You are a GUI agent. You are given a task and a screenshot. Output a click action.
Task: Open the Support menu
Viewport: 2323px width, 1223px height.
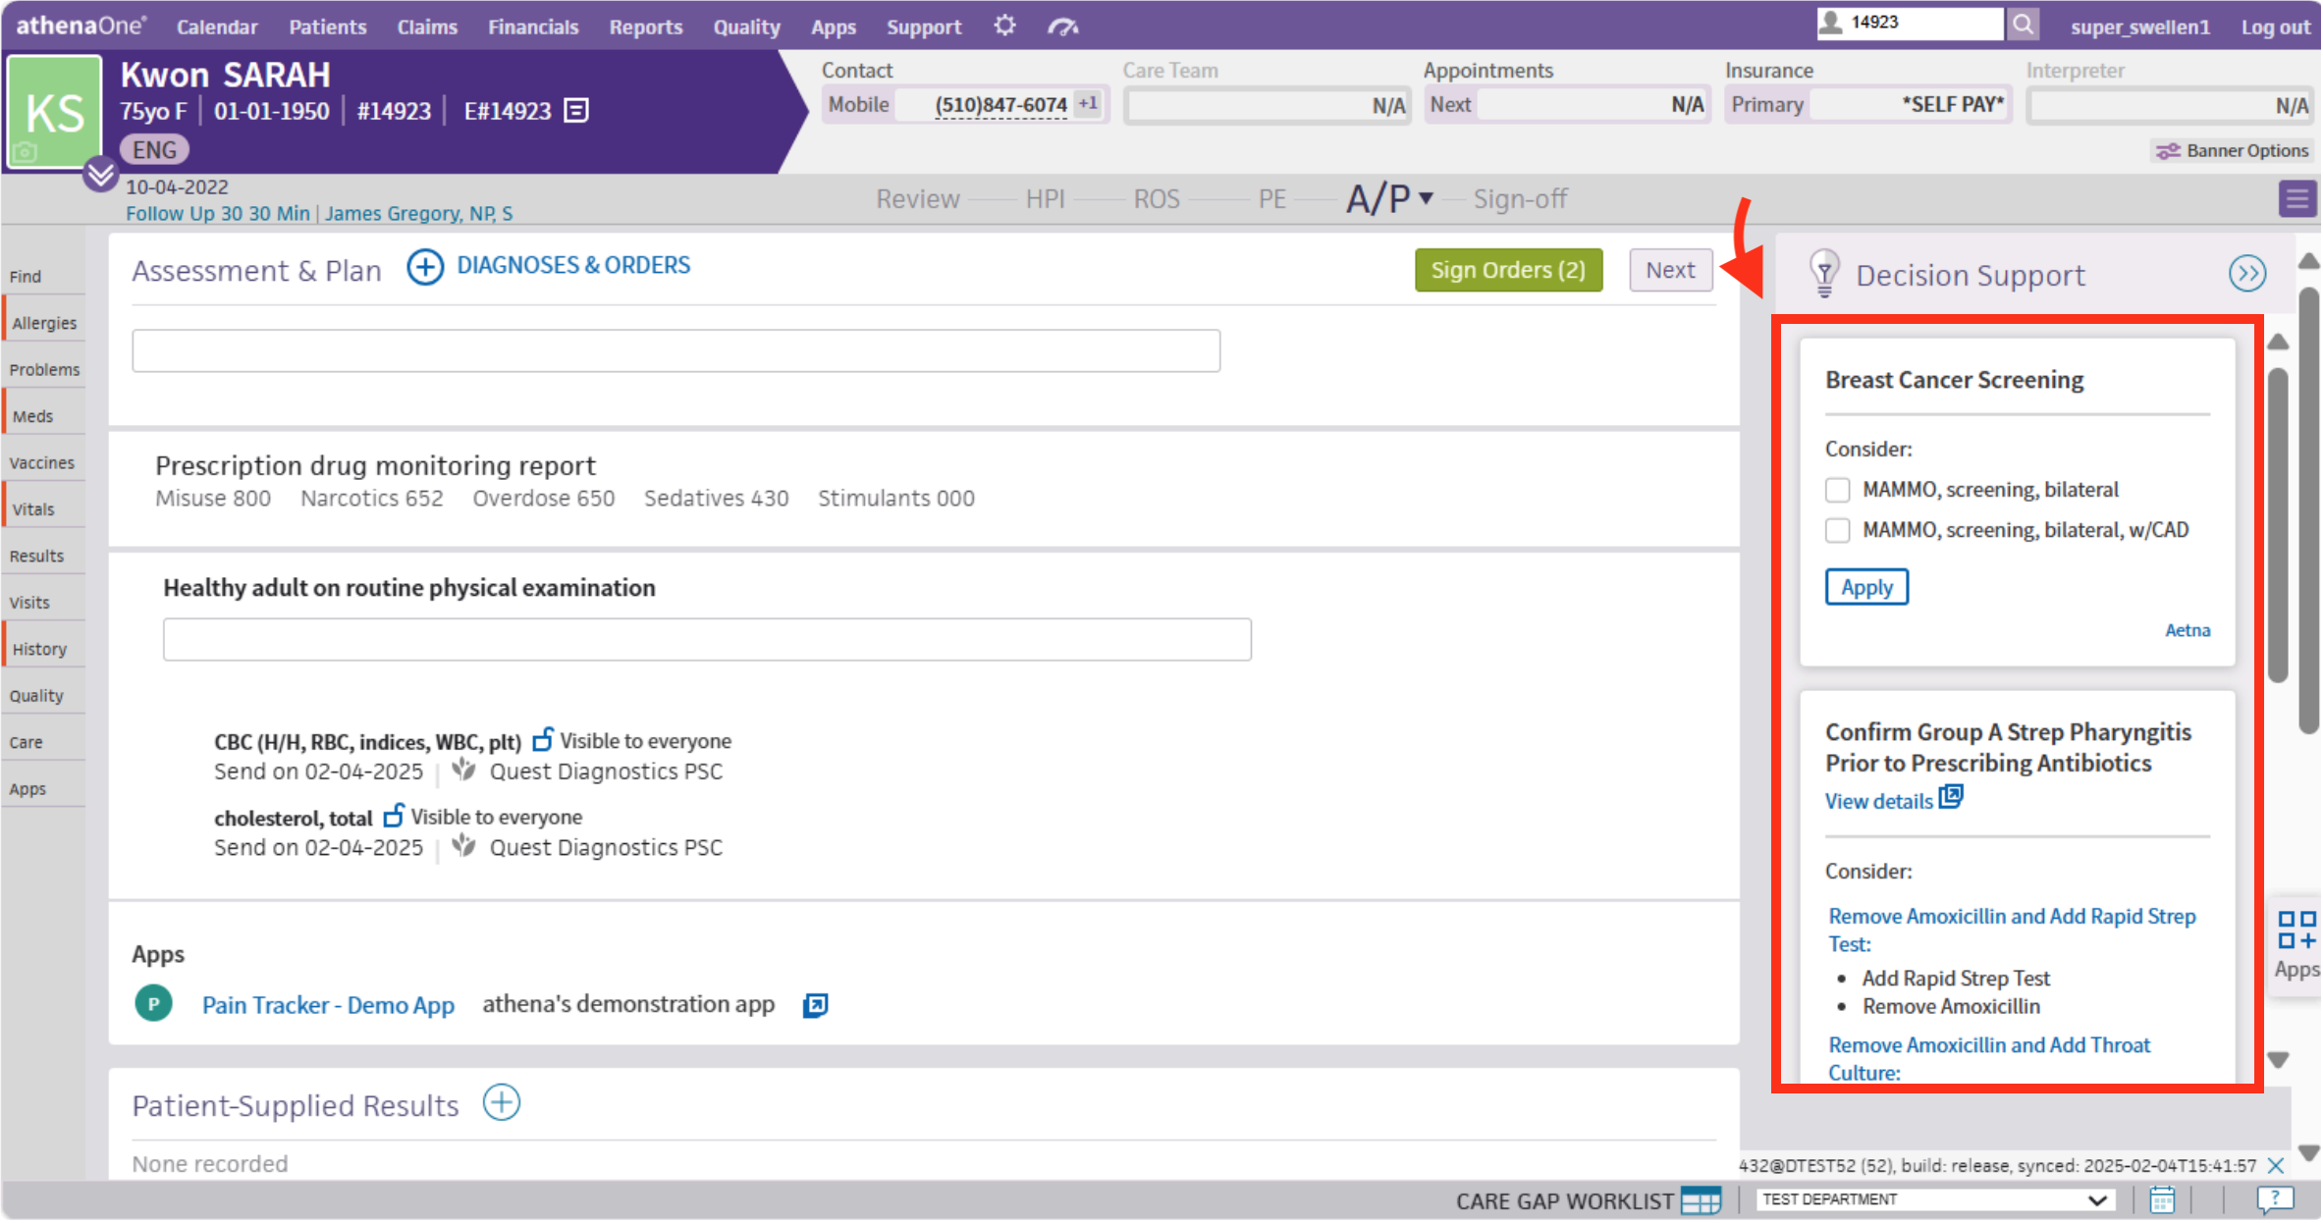pos(924,27)
